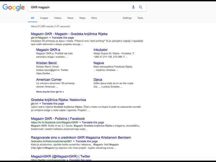Open the Videos tab

[58, 18]
